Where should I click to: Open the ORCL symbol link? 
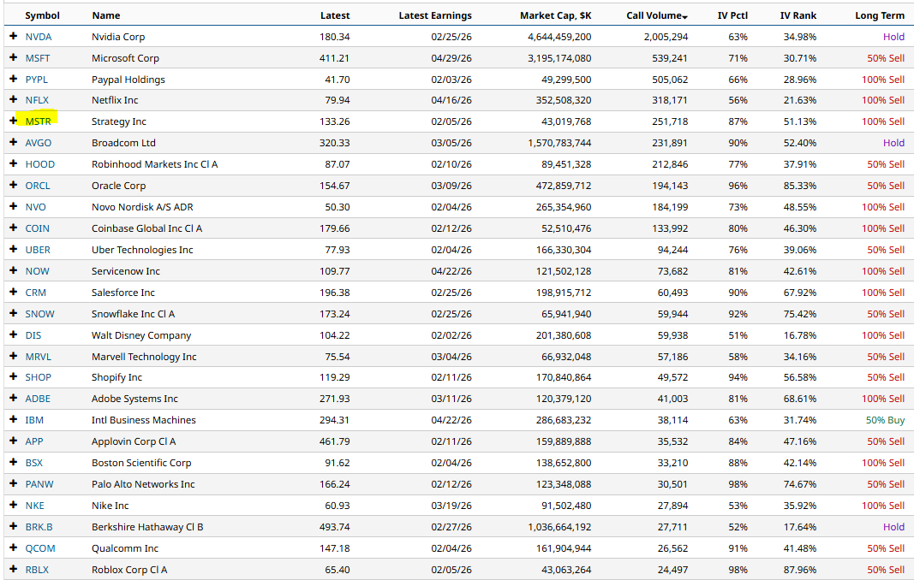[38, 186]
